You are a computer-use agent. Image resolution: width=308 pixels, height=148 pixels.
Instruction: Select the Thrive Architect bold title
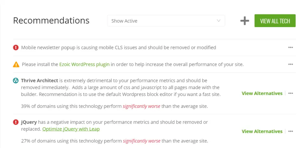tap(39, 80)
